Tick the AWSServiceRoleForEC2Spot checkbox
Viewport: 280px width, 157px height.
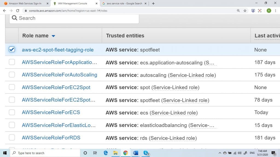pyautogui.click(x=12, y=87)
